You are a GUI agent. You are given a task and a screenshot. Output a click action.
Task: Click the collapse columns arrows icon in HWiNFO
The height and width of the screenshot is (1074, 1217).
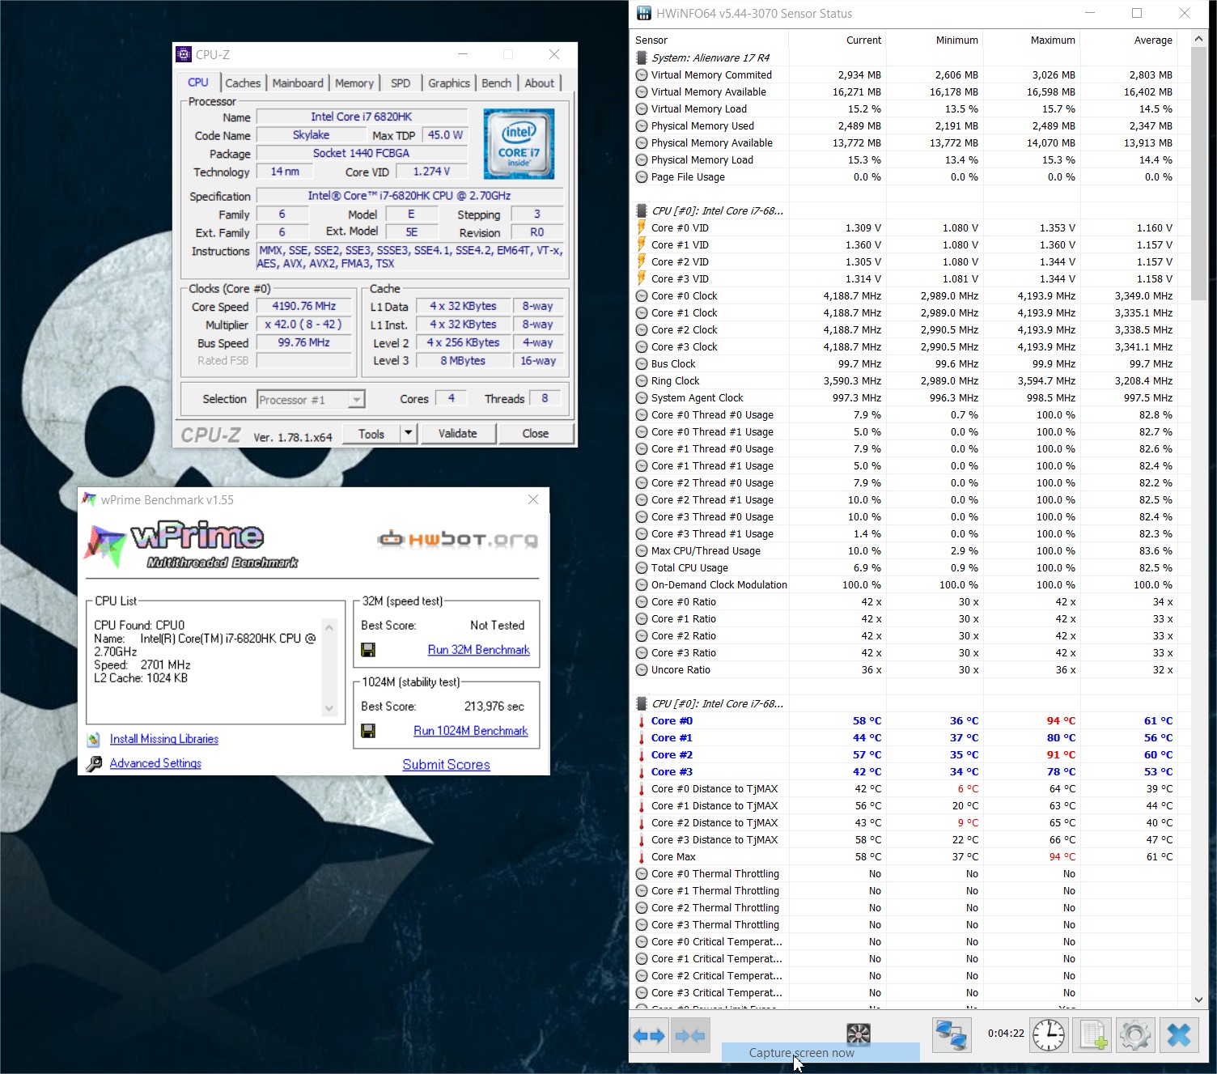click(x=689, y=1035)
